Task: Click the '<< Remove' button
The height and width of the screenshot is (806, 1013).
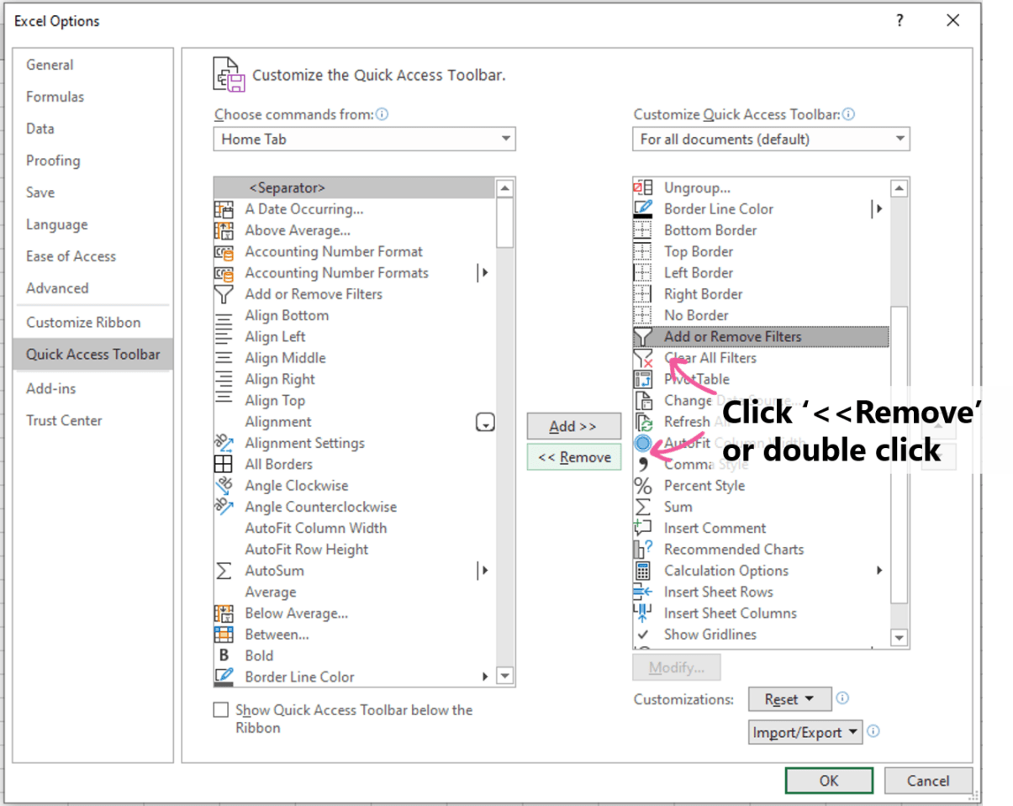Action: click(x=574, y=456)
